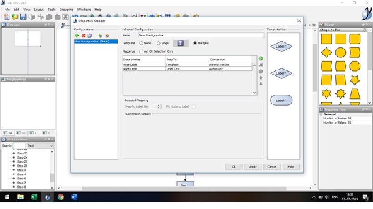The height and width of the screenshot is (209, 373).
Task: Open Excel from the Windows taskbar
Action: point(34,197)
